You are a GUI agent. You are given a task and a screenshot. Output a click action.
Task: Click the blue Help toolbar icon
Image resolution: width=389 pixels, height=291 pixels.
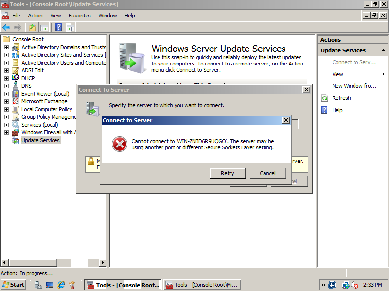58,27
